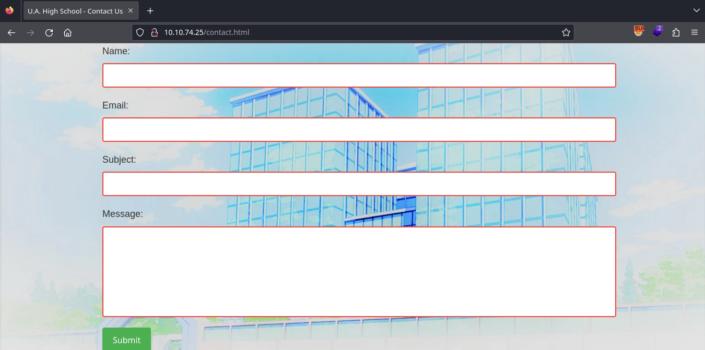The width and height of the screenshot is (705, 350).
Task: Expand the list all tabs chevron
Action: pos(696,10)
